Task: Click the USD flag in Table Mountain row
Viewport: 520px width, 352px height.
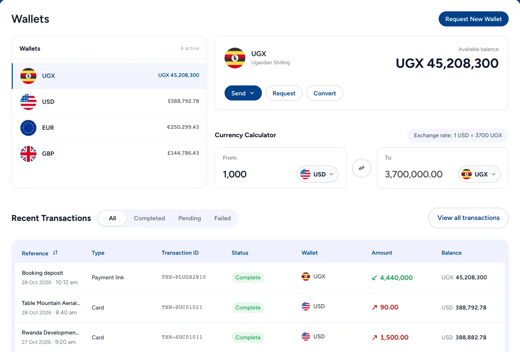Action: [305, 306]
